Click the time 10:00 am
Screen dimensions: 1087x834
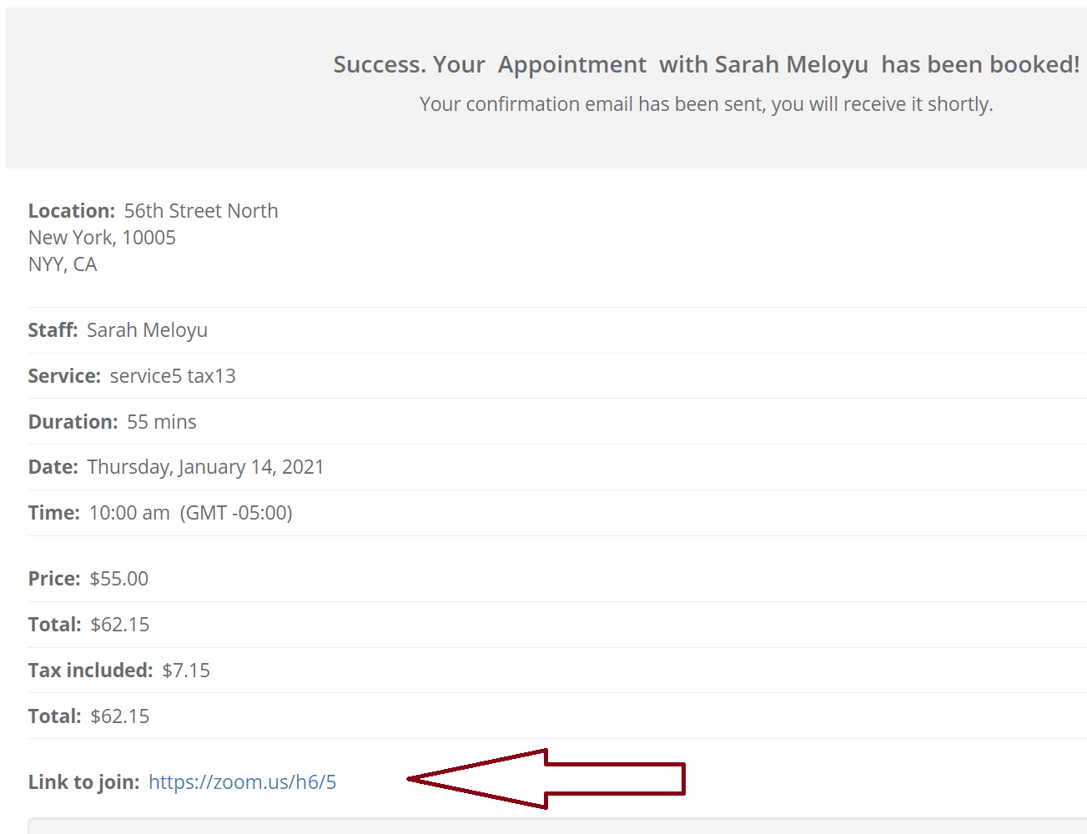click(129, 513)
